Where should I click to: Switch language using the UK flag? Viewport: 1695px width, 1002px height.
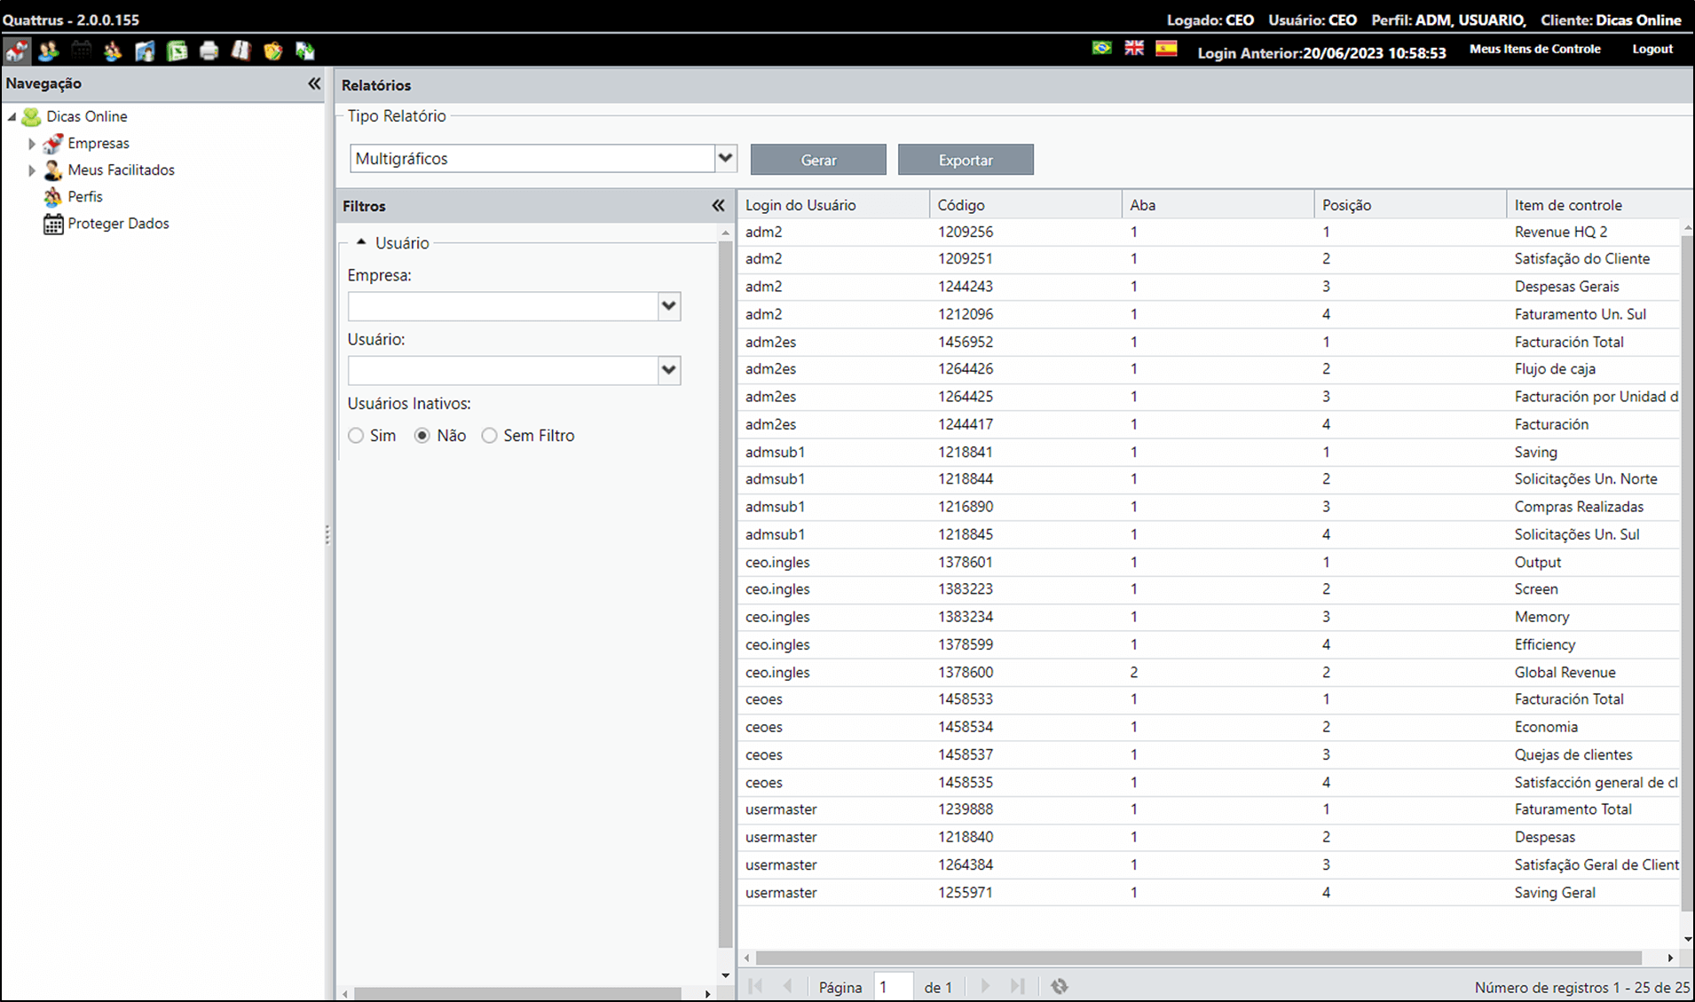1134,48
